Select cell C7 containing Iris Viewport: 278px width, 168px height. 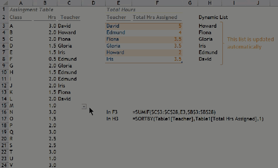coord(62,52)
